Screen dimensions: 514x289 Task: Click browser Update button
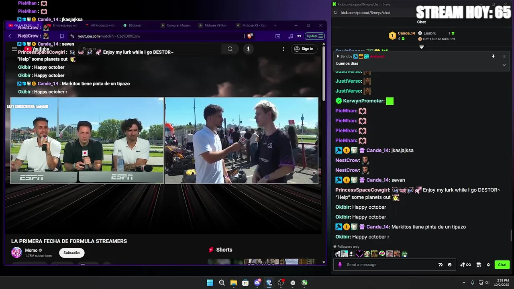314,36
